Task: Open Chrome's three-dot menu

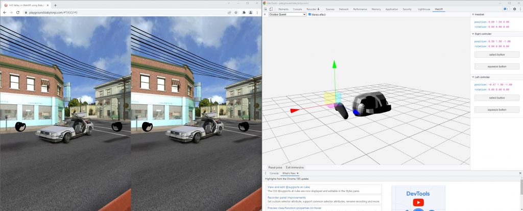Action: (x=257, y=12)
